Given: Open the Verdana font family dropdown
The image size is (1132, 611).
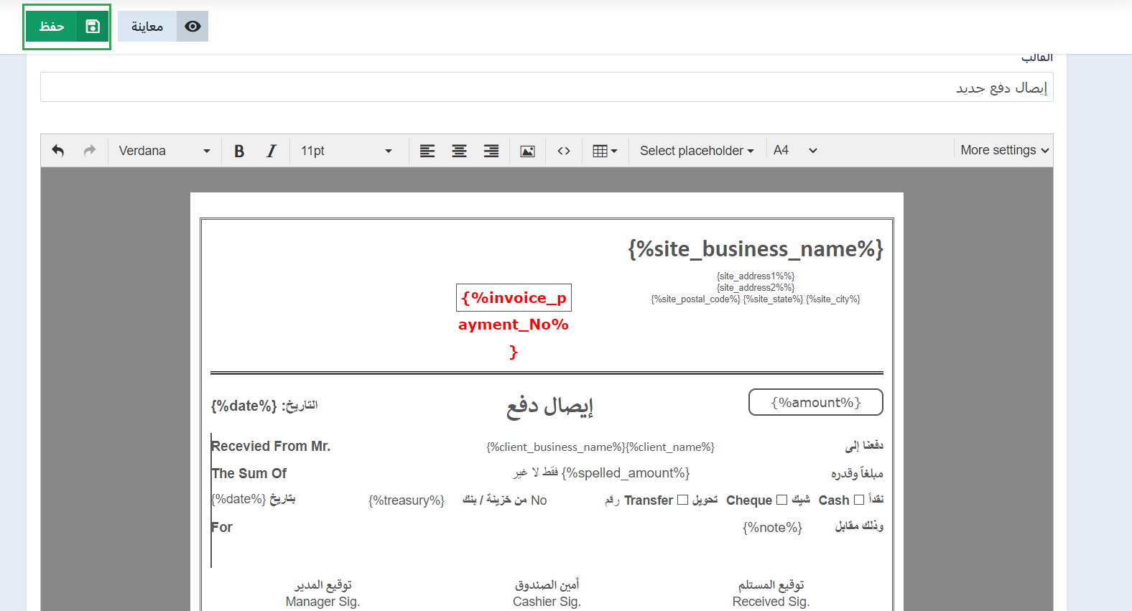Looking at the screenshot, I should pyautogui.click(x=164, y=151).
